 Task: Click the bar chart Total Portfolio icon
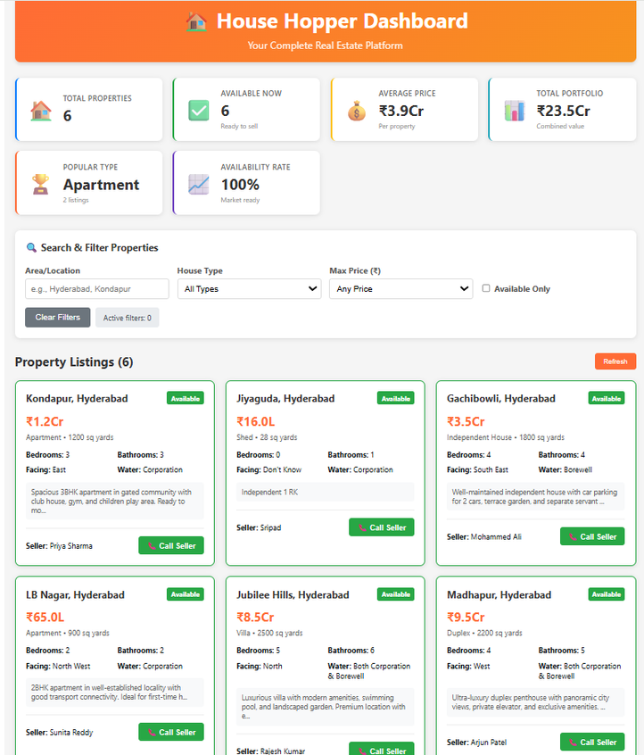pyautogui.click(x=515, y=111)
